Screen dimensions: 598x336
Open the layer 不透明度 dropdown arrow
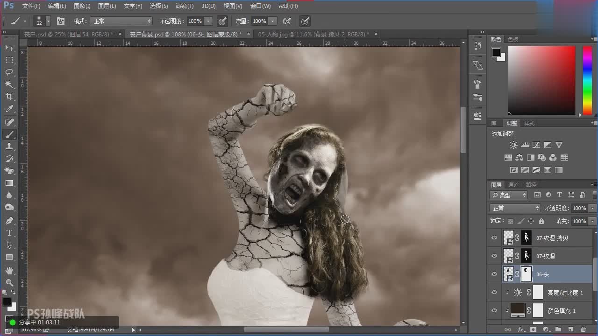pyautogui.click(x=593, y=208)
